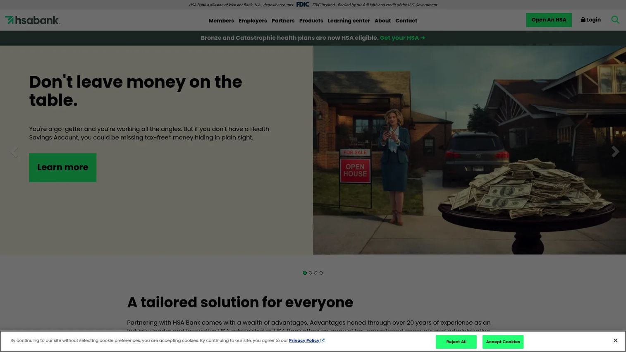Open the Members menu

click(221, 21)
